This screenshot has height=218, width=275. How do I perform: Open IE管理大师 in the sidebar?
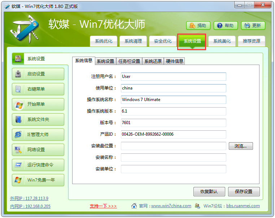pos(38,135)
